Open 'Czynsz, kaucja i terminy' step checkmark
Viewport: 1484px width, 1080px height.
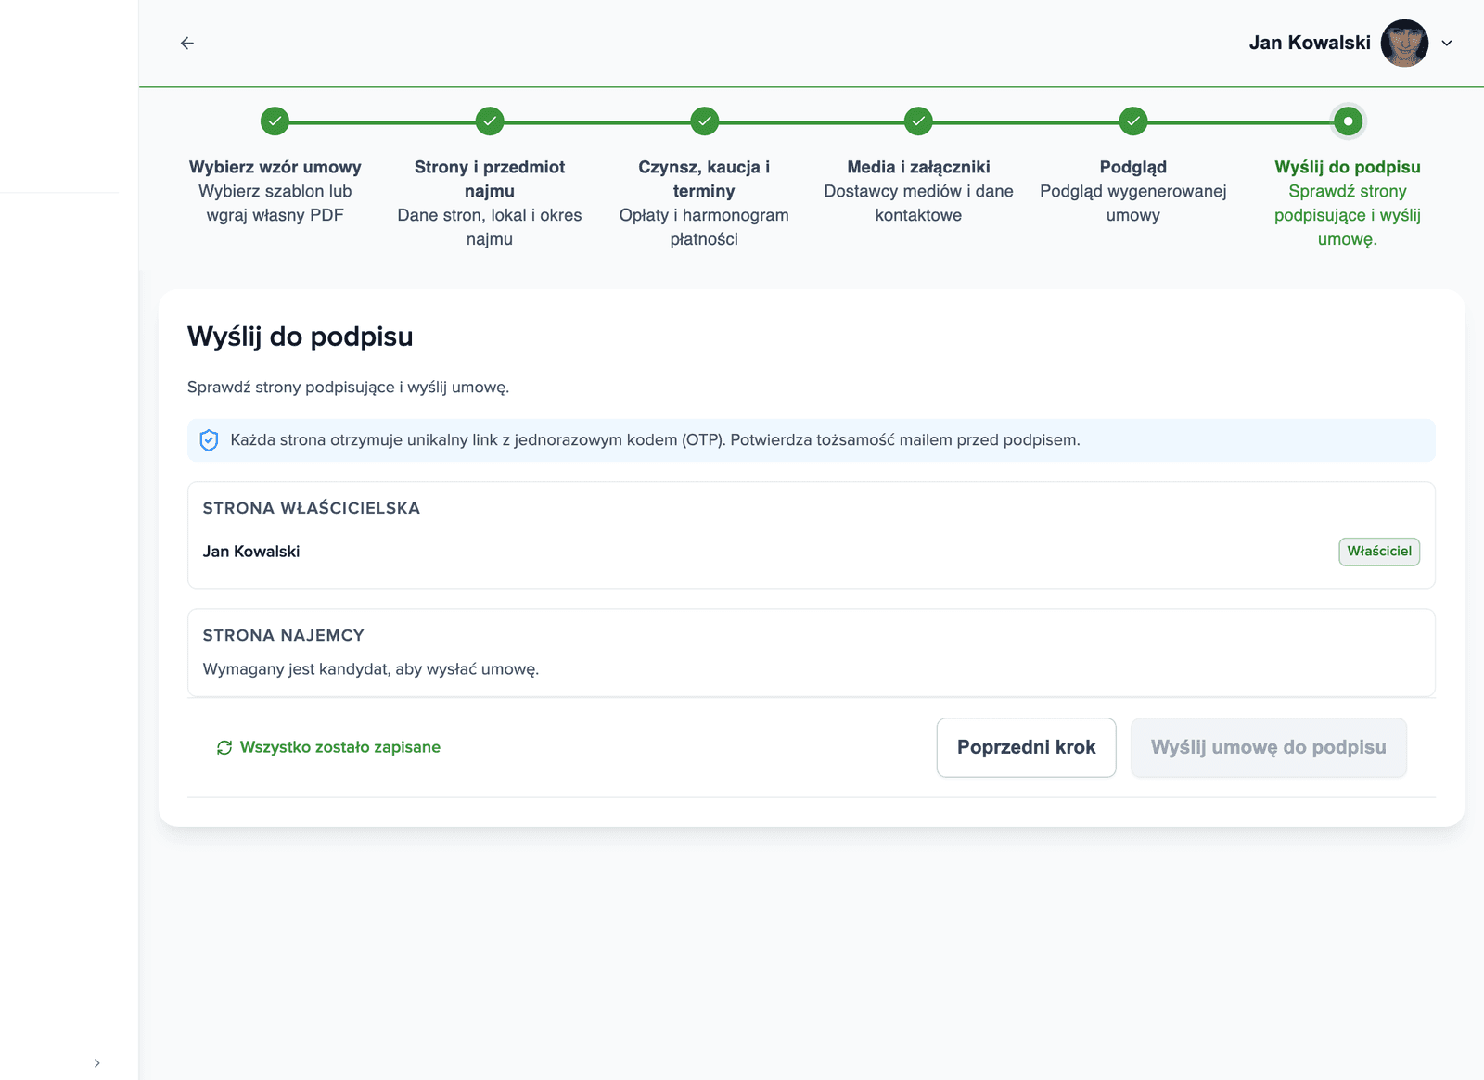pyautogui.click(x=704, y=121)
